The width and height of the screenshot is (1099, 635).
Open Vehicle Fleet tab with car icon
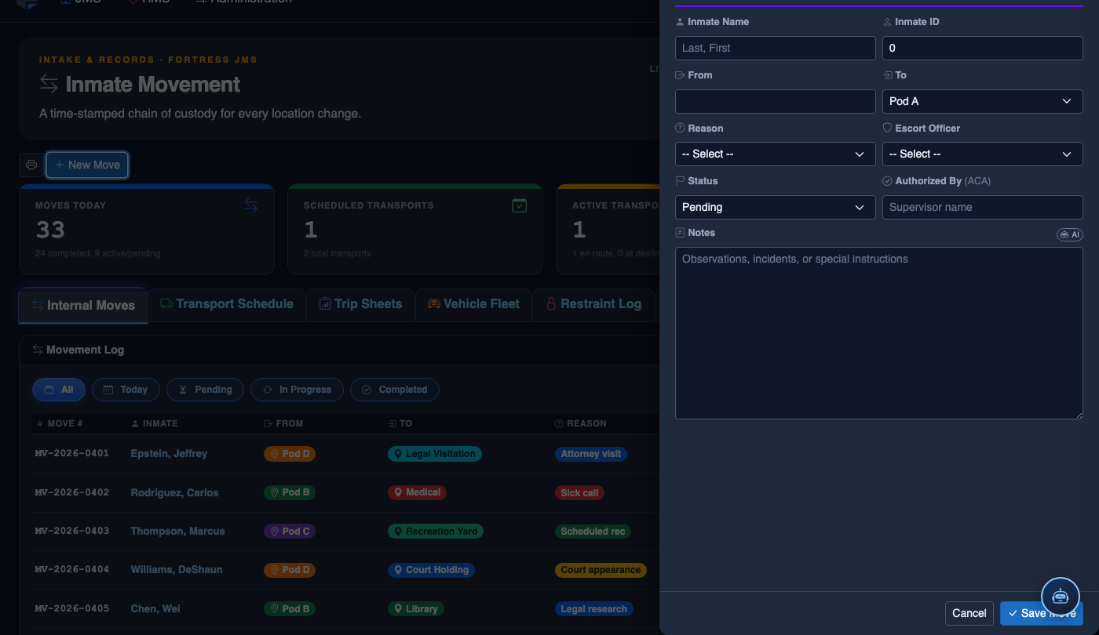pos(473,304)
